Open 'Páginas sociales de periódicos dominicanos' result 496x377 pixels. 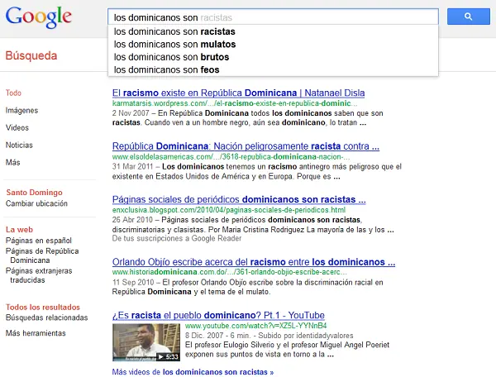click(x=239, y=199)
